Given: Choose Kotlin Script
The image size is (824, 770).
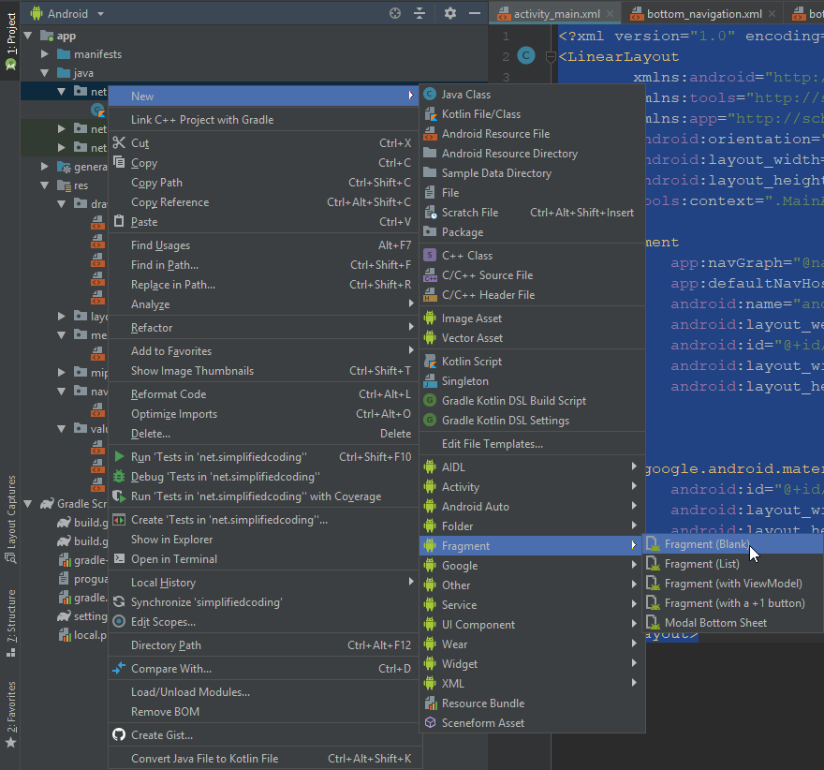Looking at the screenshot, I should tap(533, 362).
